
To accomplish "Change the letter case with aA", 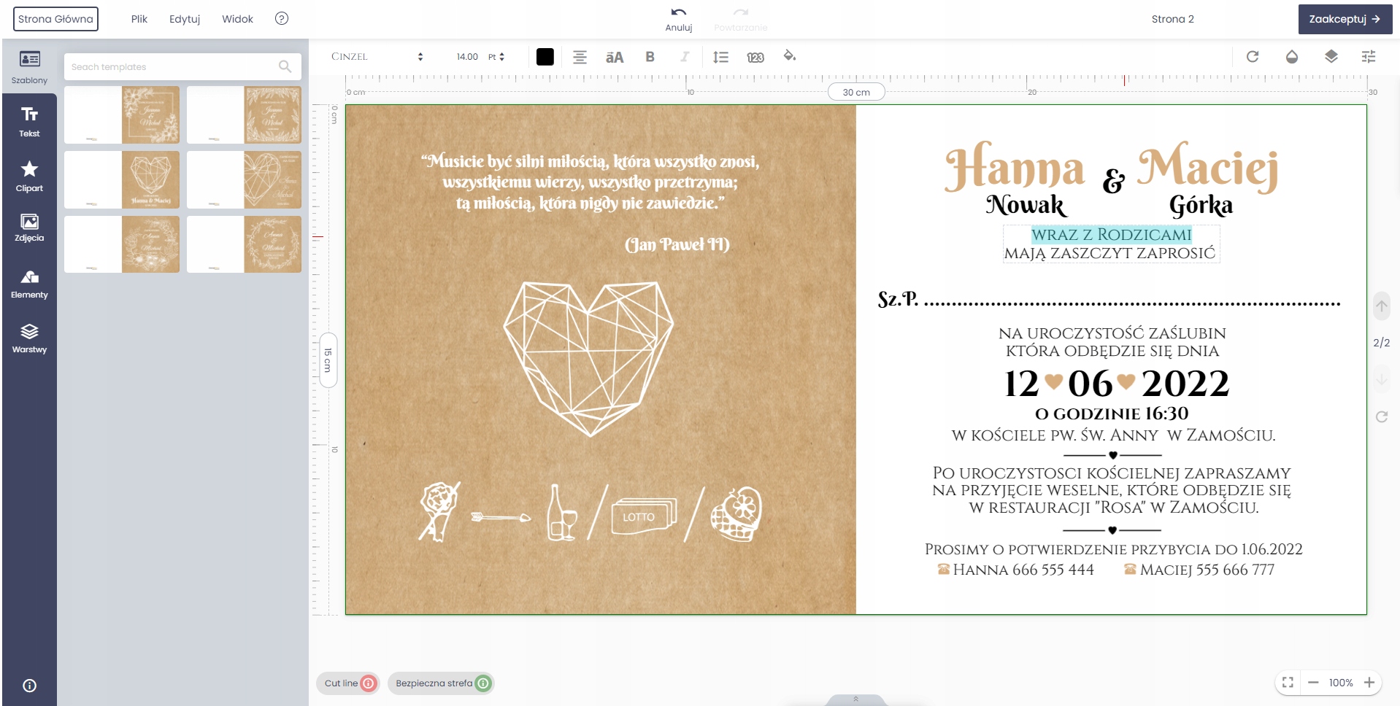I will [x=615, y=57].
